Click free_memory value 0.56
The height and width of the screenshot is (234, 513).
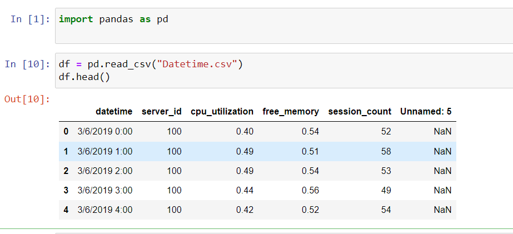point(310,190)
